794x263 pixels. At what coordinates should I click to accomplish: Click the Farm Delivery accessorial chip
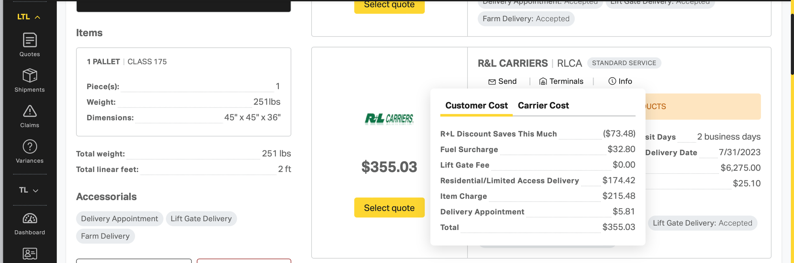105,236
